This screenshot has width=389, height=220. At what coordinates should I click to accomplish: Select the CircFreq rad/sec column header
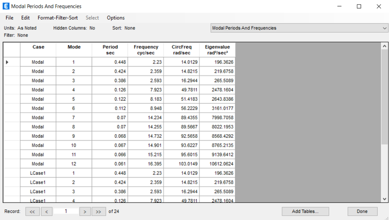click(x=181, y=50)
